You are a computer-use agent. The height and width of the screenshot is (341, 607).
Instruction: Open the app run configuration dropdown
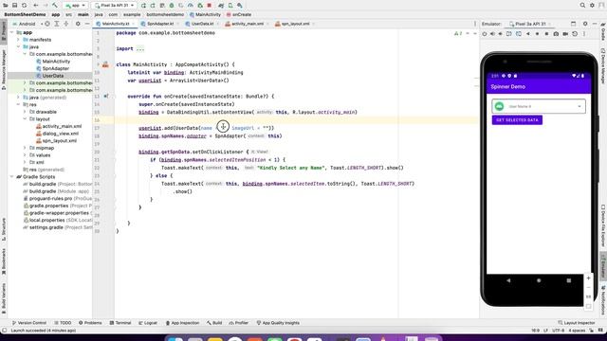76,6
